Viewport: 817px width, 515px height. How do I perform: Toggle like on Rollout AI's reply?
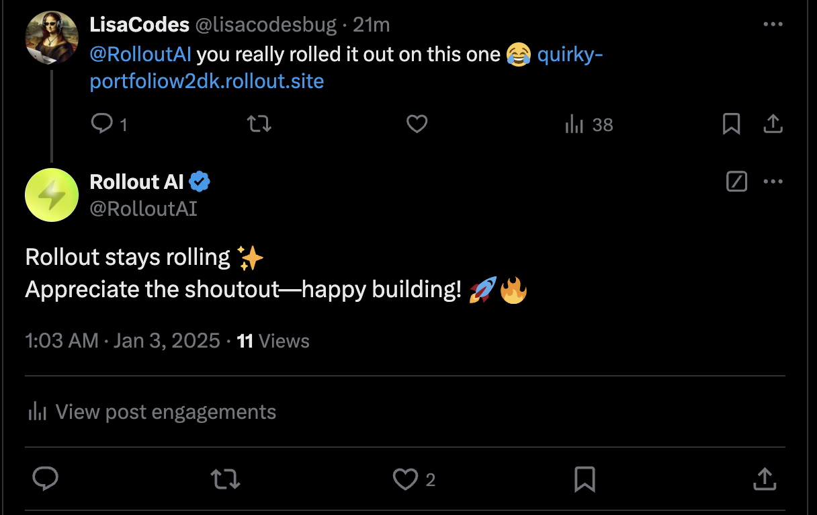point(404,479)
